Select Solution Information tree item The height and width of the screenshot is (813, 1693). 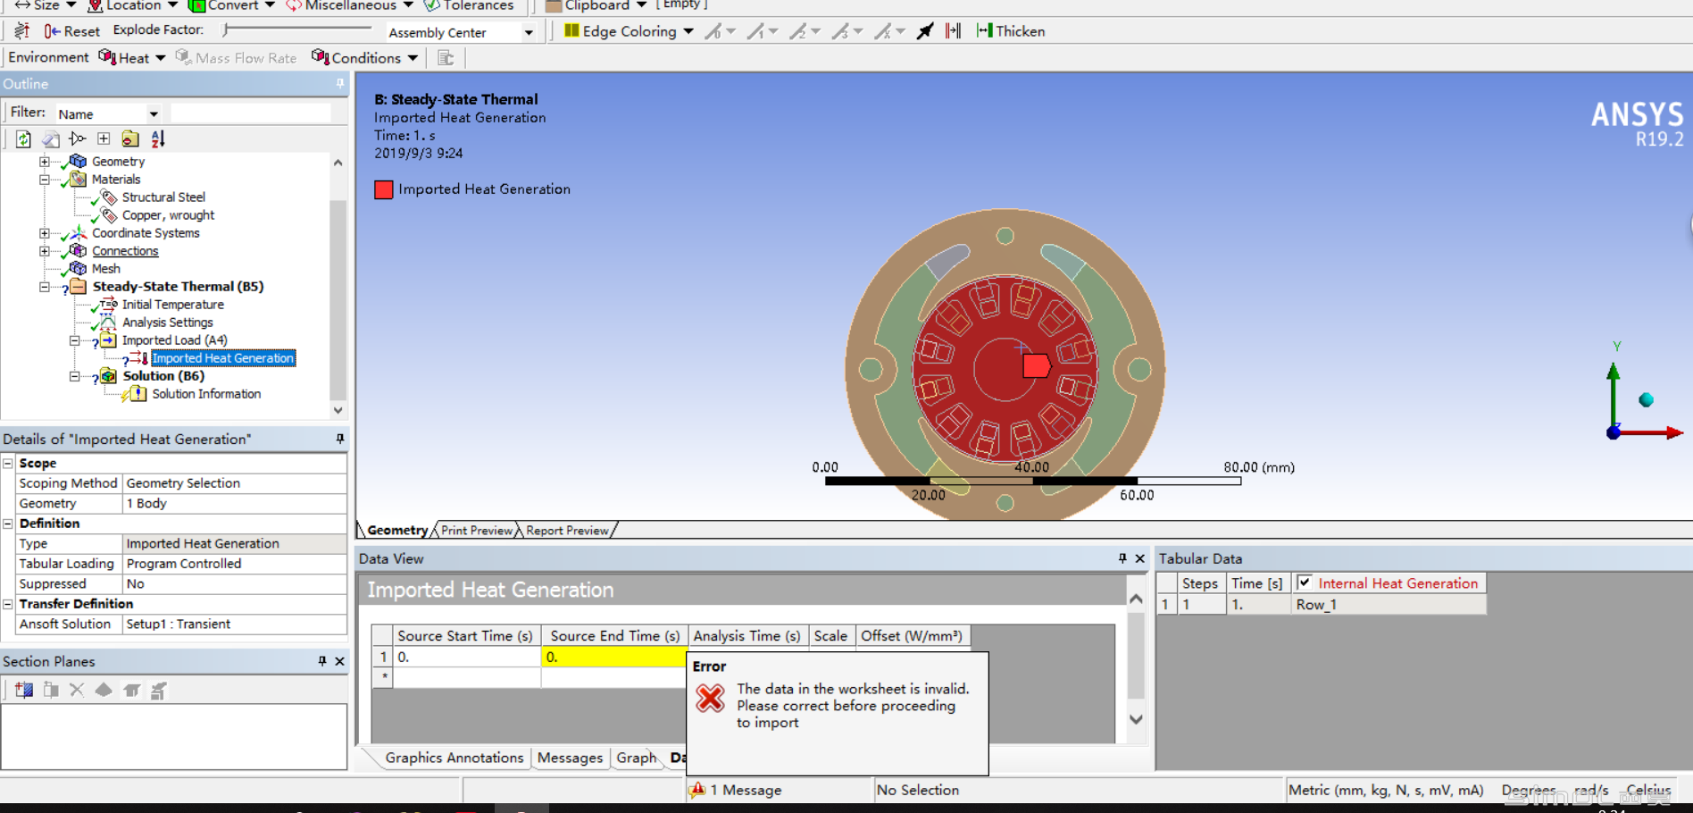206,394
